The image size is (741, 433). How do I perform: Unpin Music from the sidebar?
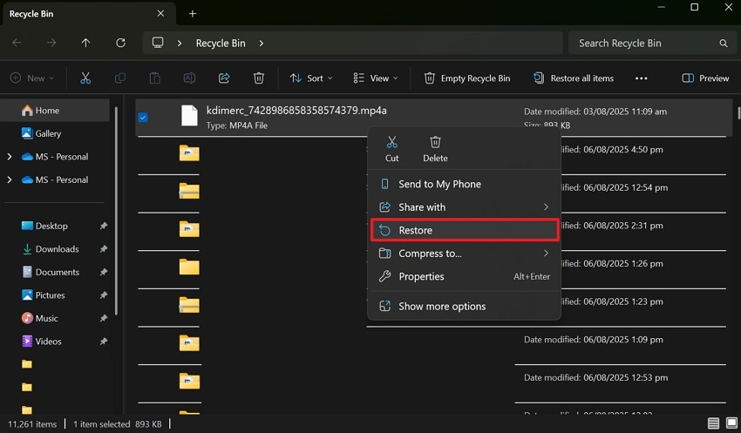(104, 318)
